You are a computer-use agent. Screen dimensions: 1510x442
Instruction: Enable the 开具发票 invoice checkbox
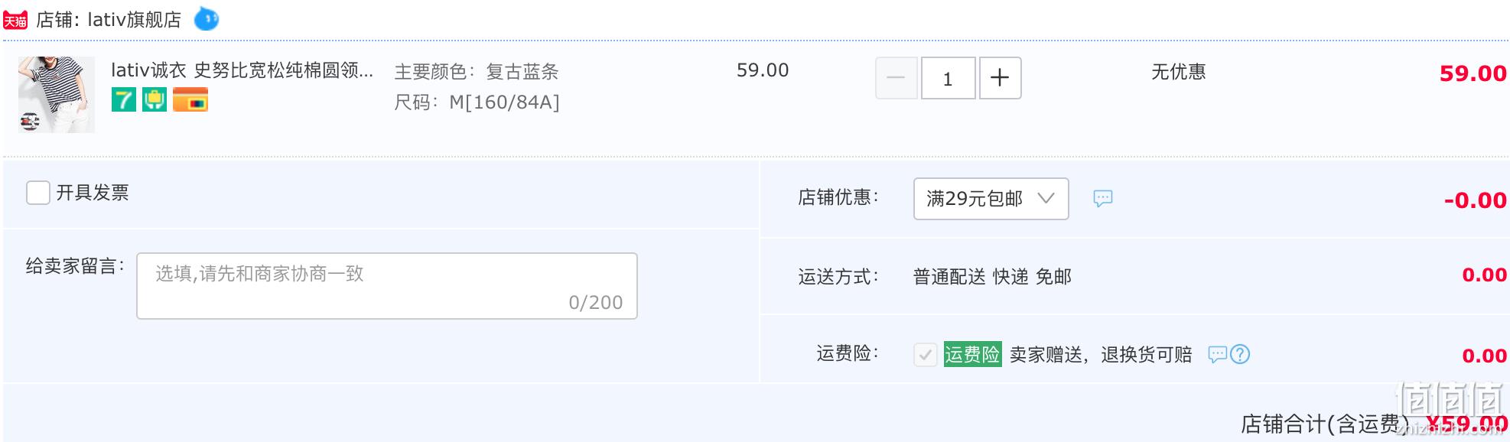coord(38,193)
